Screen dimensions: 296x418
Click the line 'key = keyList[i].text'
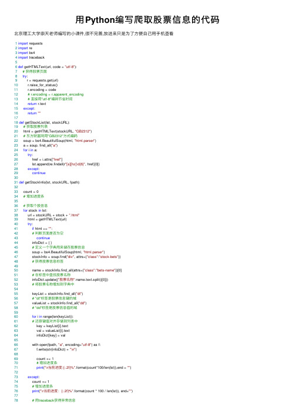[52, 326]
